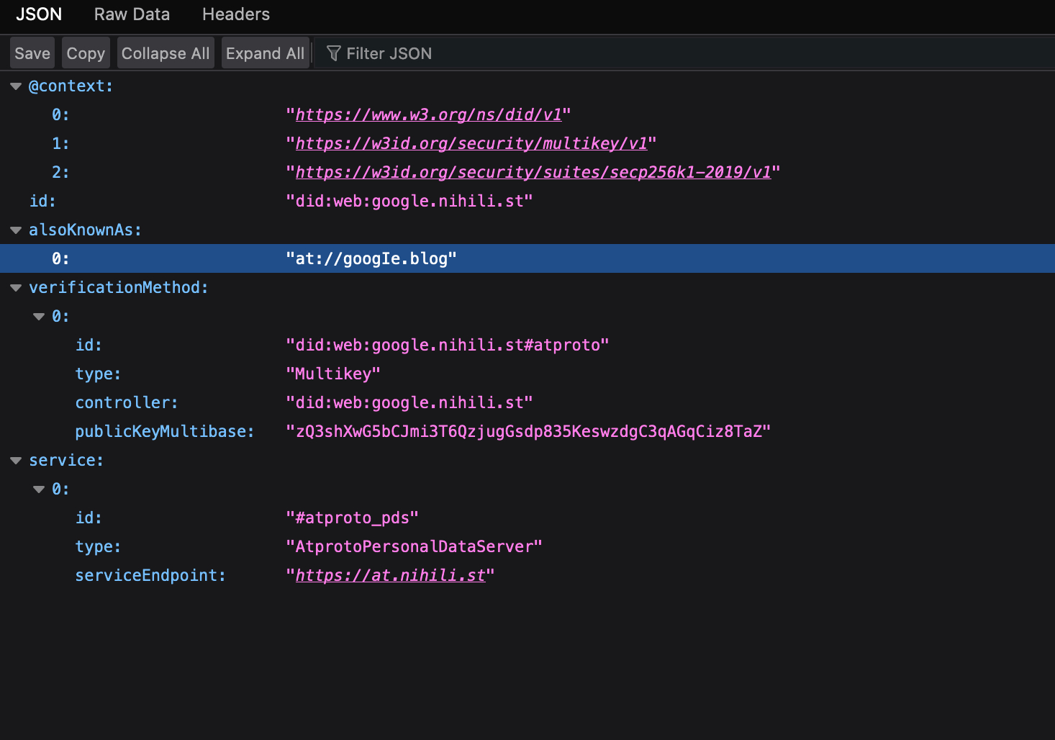
Task: Click Expand All button
Action: [x=265, y=53]
